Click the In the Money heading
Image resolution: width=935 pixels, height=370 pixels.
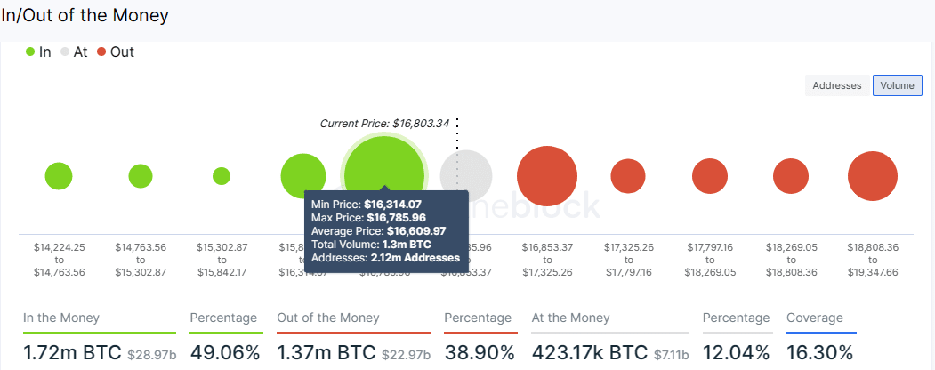[61, 318]
